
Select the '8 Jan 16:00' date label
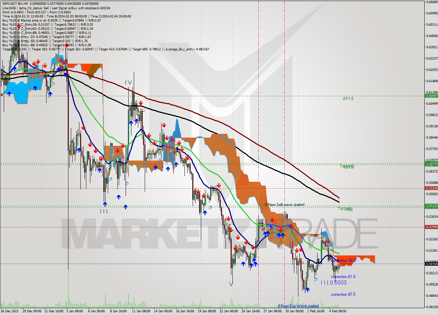coord(119,311)
